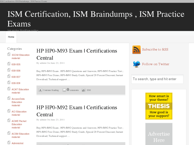Open the 630-007 category link
Viewport: 194px width, 145px height.
(x=16, y=77)
